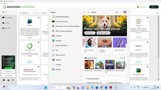
Task: Open the Master Chess game thumbnail
Action: (89, 64)
